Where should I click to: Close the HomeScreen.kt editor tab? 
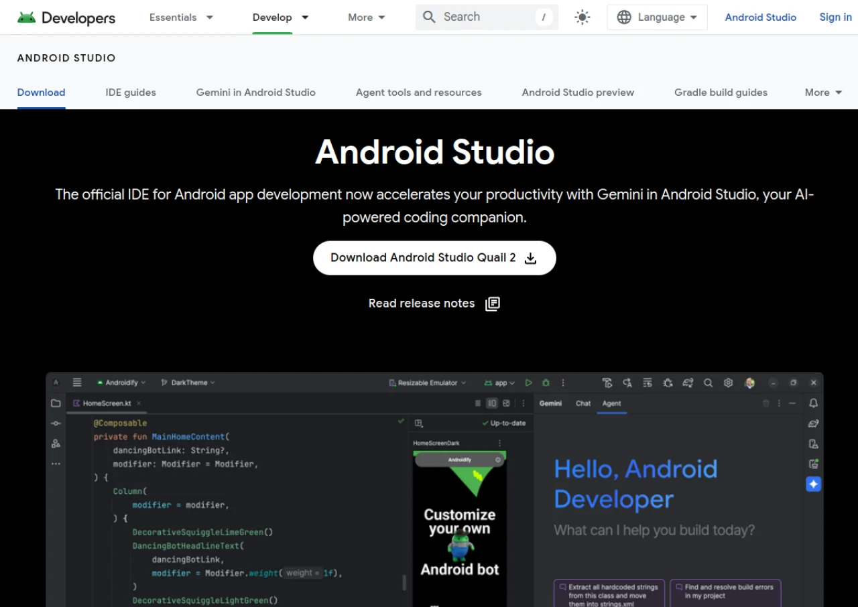[139, 403]
